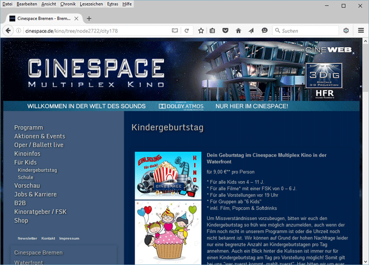Click the 3DIG digital projection badge

324,75
